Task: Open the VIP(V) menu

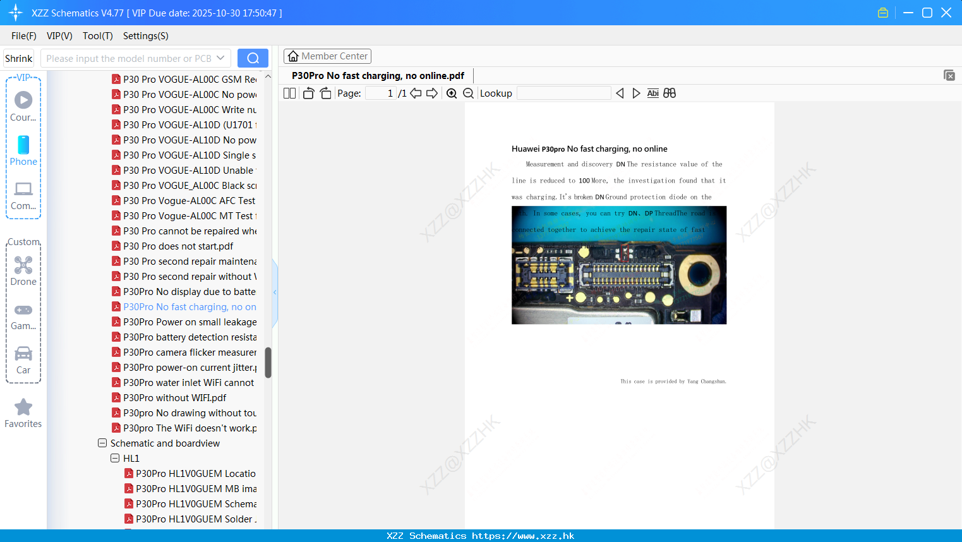Action: tap(59, 36)
